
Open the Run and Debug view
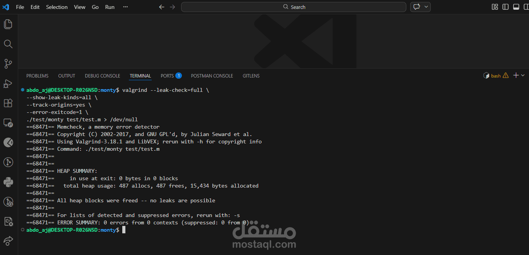click(8, 83)
